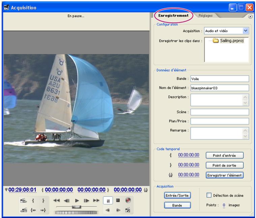Open the Acquisition panel flyout menu

point(250,17)
